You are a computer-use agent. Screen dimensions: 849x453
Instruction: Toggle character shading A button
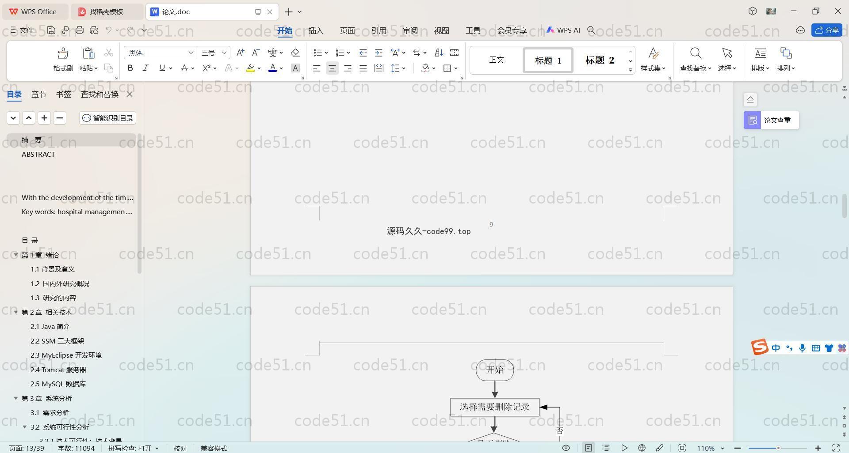tap(295, 68)
